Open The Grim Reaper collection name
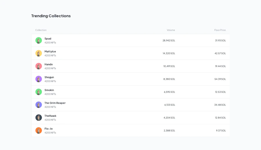This screenshot has height=150, width=261. 55,103
